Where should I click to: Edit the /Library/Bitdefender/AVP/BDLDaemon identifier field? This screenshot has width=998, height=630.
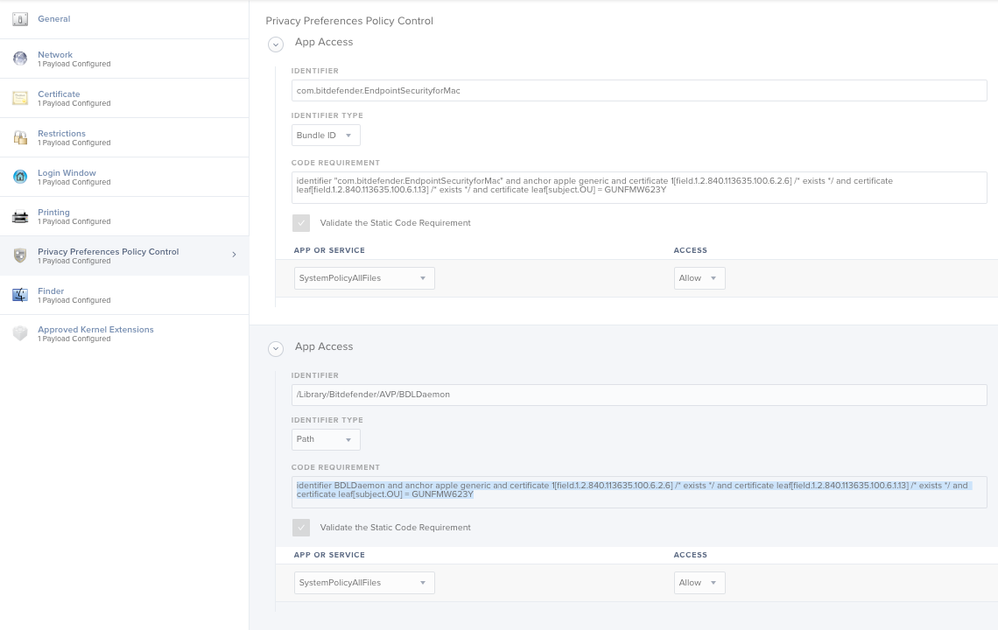[x=639, y=395]
